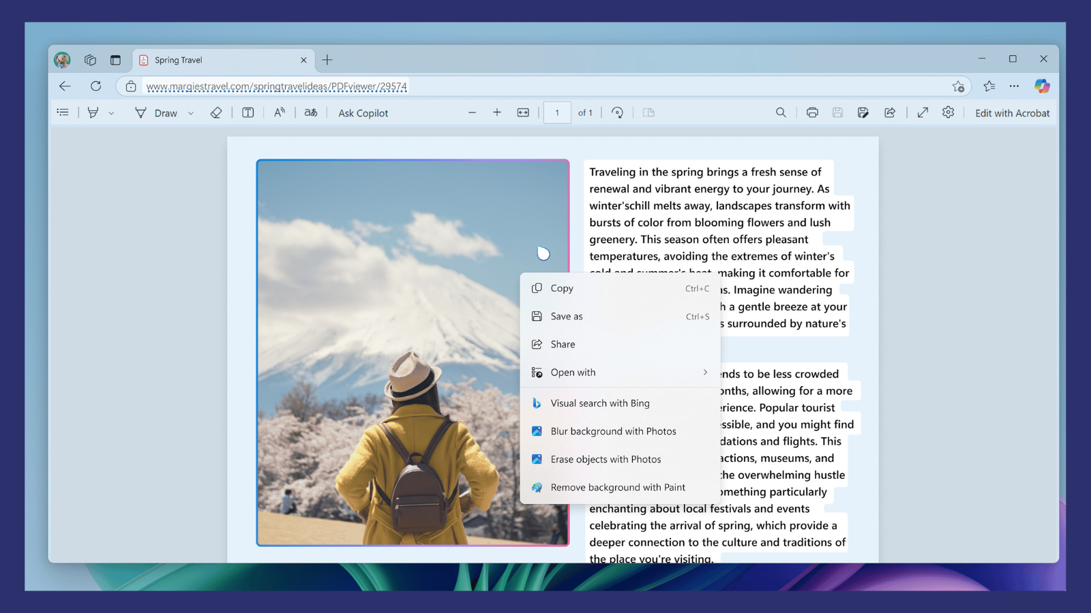Expand the Highlight tool dropdown arrow
The width and height of the screenshot is (1091, 613).
[111, 114]
